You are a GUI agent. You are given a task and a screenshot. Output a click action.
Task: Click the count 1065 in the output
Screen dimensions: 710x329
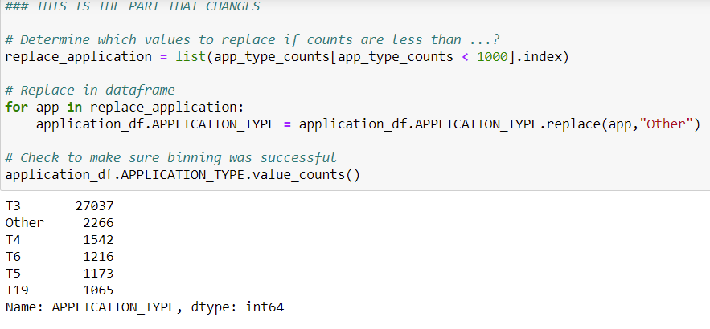(98, 290)
